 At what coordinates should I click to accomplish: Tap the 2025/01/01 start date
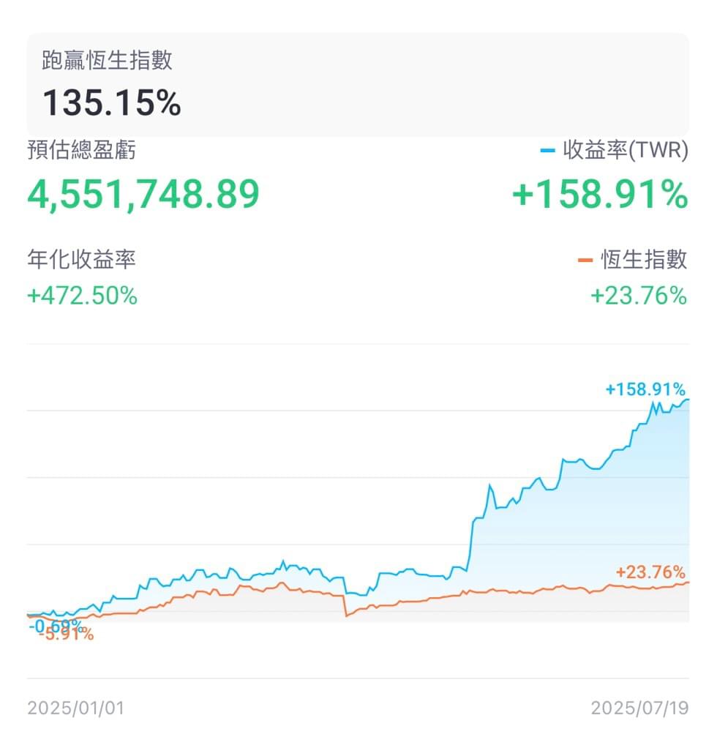point(75,708)
